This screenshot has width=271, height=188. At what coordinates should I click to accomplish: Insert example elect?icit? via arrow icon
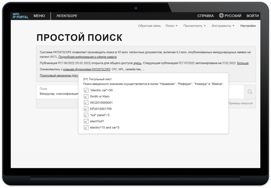coord(86,121)
